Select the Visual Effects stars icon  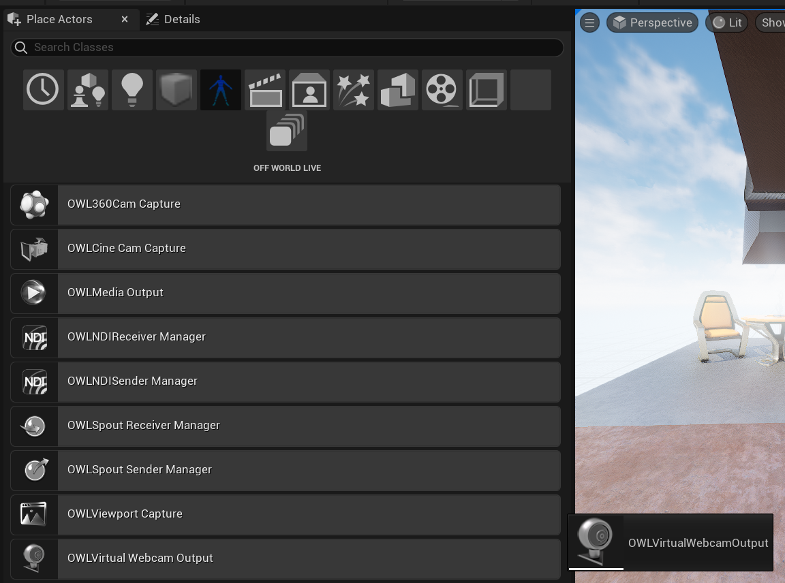(354, 90)
